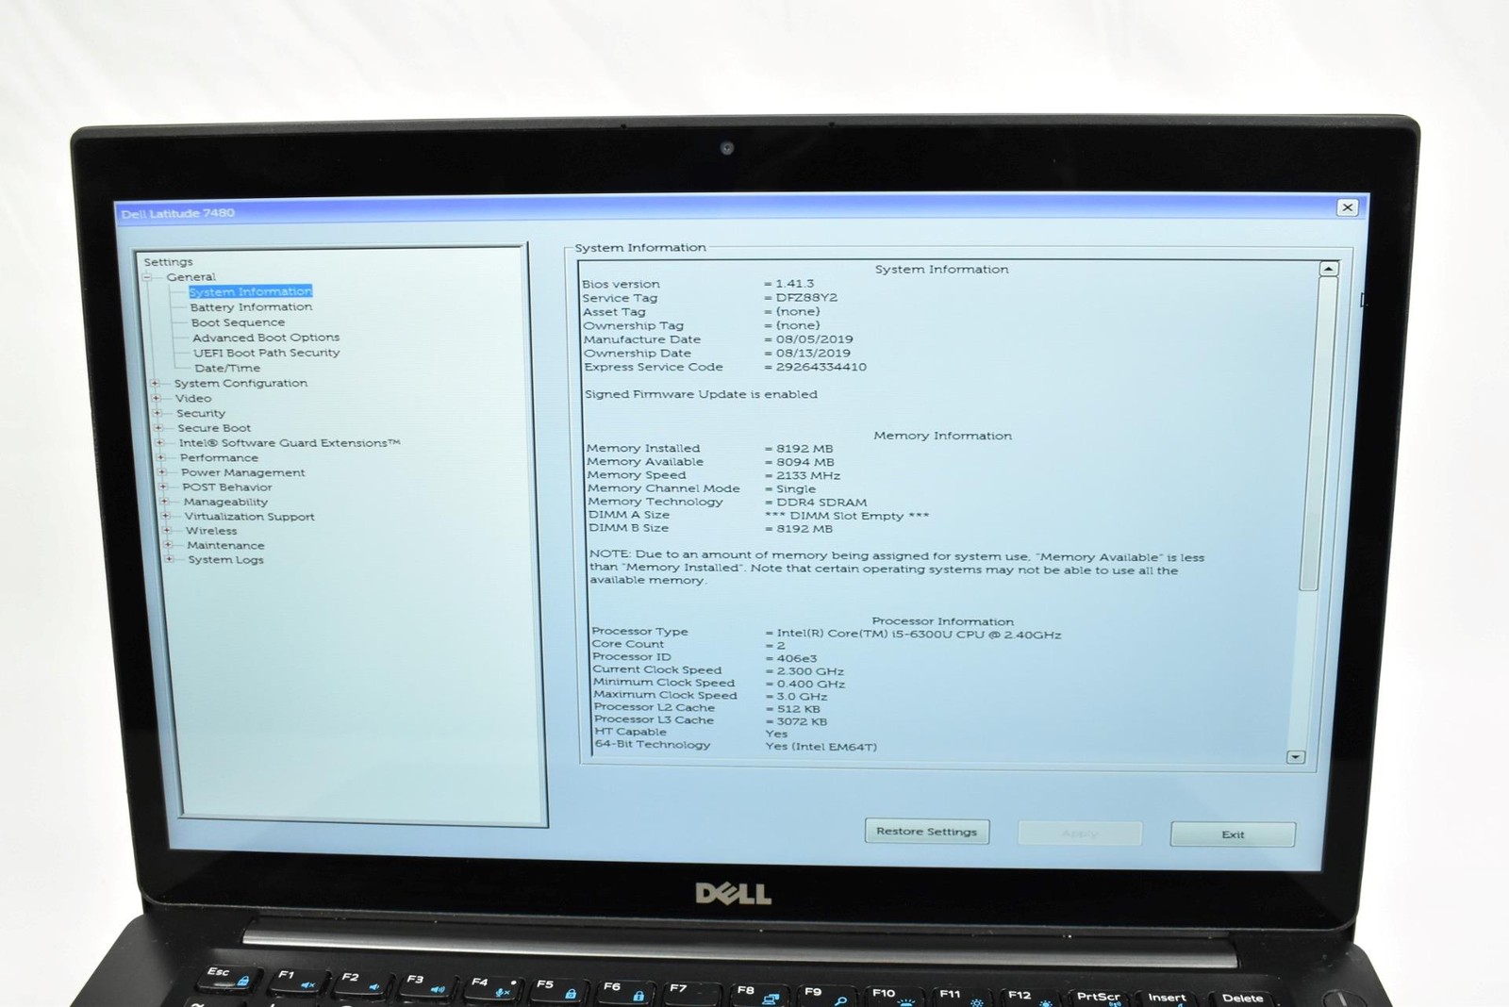Click the scroll up arrow
The height and width of the screenshot is (1007, 1509).
pyautogui.click(x=1328, y=270)
